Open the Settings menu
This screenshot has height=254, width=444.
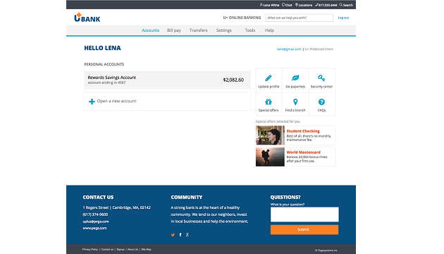pos(223,30)
